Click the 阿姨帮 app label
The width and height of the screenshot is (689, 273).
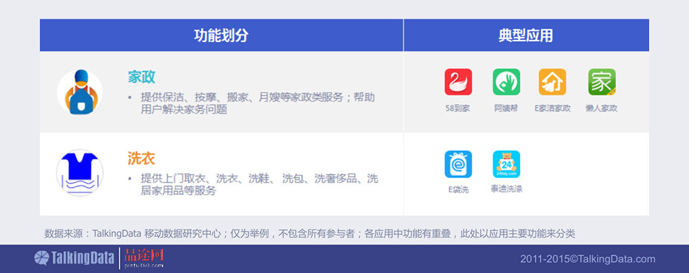(x=506, y=108)
